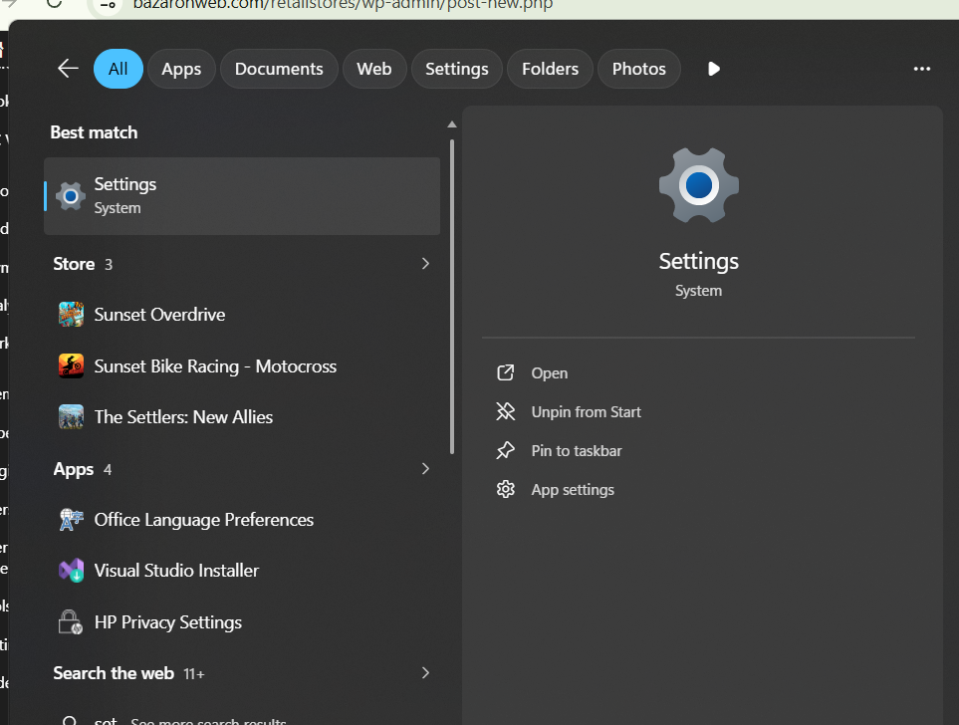
Task: Click the scroll-up arrow of results list
Action: pos(452,124)
